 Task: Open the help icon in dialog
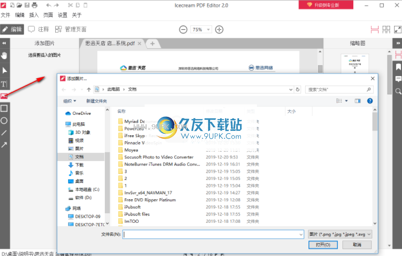[x=370, y=101]
